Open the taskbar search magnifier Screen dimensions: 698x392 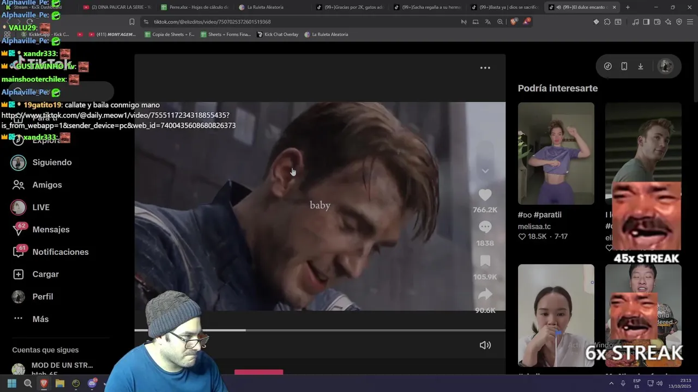coord(28,383)
